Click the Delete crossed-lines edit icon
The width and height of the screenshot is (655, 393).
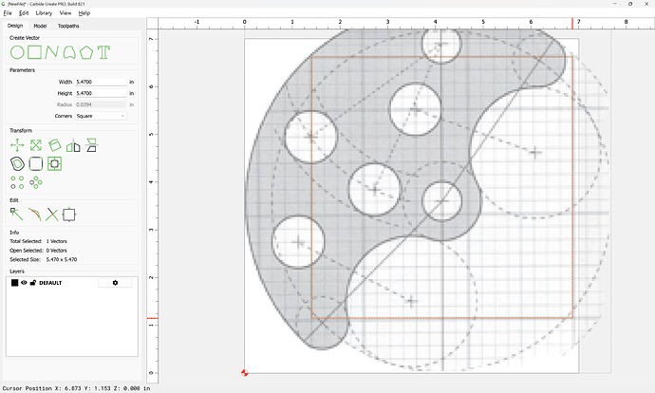(x=52, y=215)
